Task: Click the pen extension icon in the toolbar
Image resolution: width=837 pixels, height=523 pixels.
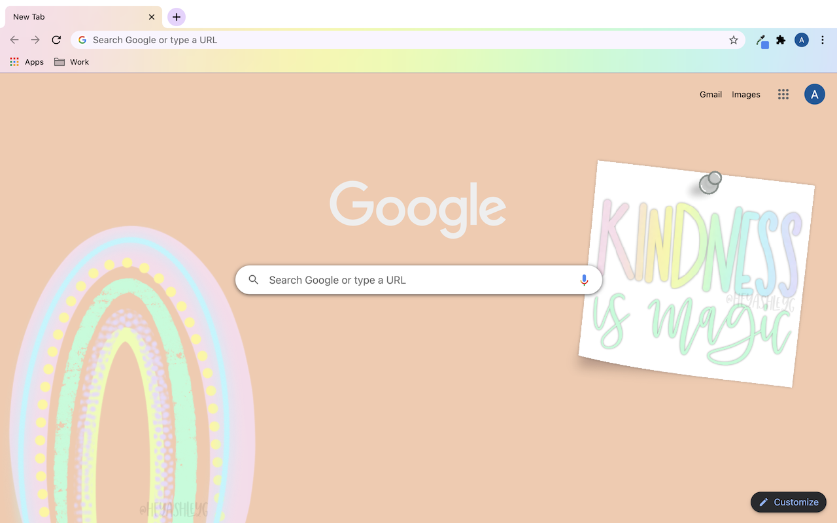Action: 761,41
